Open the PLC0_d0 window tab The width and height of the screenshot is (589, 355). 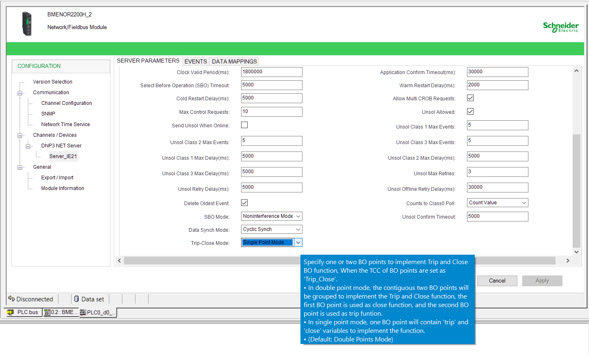click(x=98, y=312)
